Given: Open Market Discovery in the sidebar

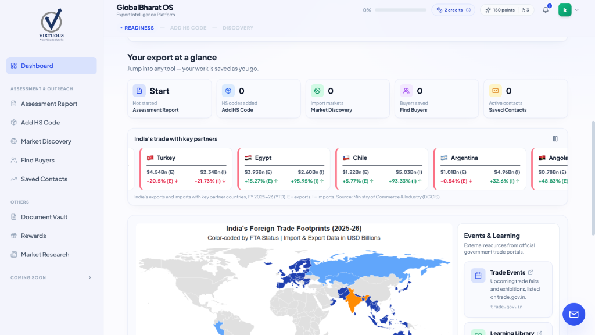Looking at the screenshot, I should point(52,141).
